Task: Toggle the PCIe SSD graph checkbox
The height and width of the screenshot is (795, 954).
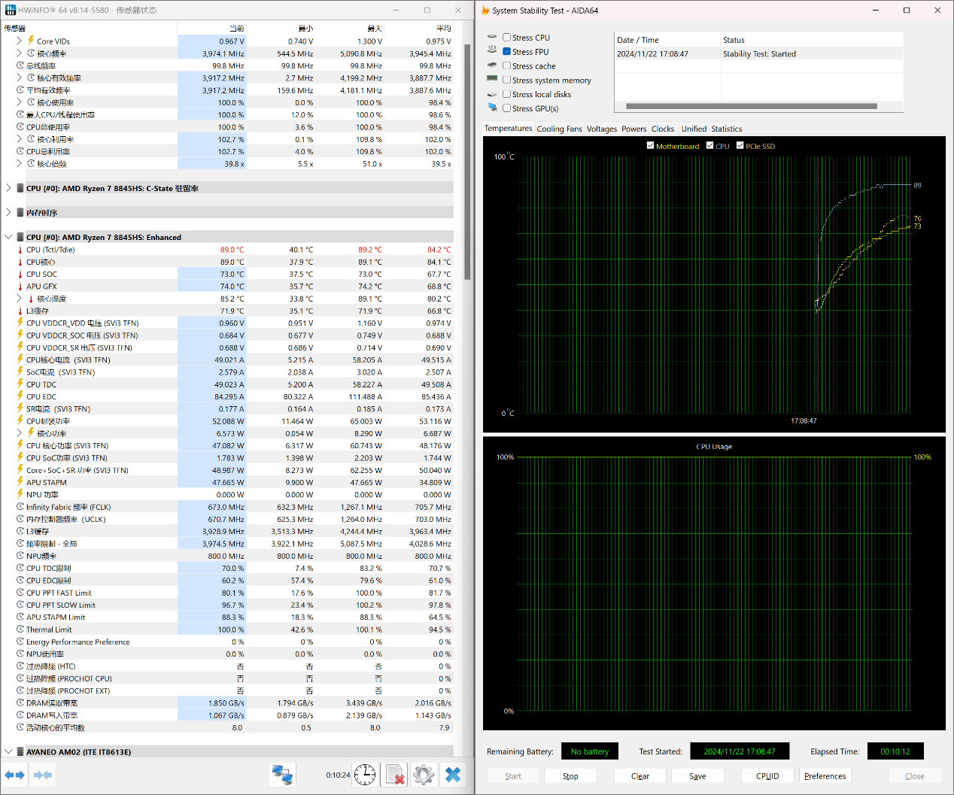Action: [740, 146]
